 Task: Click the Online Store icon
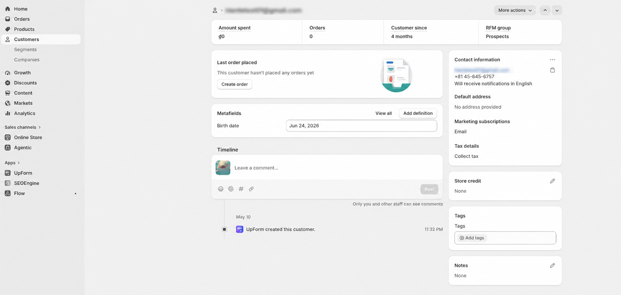coord(8,137)
